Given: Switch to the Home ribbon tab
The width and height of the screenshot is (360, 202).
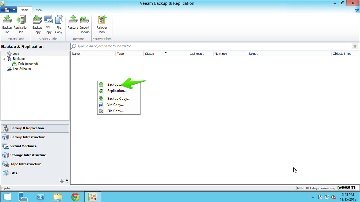Looking at the screenshot, I should 25,10.
